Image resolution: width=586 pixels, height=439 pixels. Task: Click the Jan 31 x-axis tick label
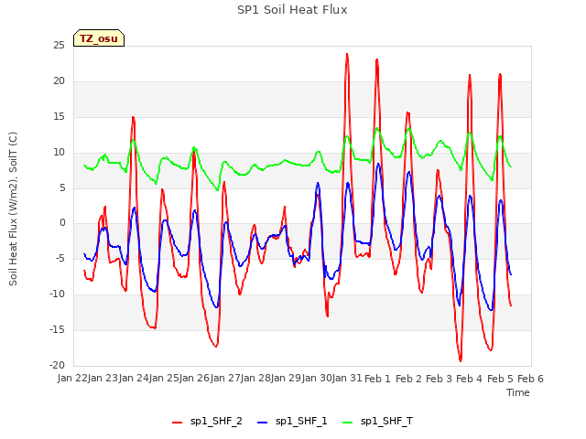(347, 379)
